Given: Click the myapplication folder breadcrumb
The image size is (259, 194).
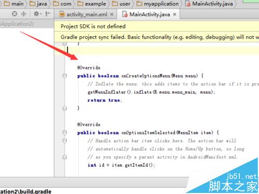Looking at the screenshot, I should (x=157, y=4).
